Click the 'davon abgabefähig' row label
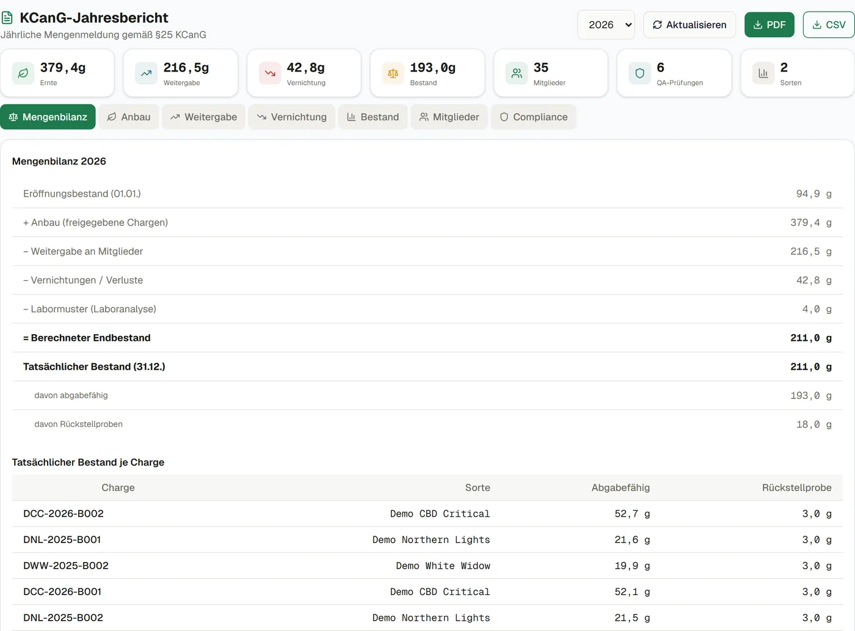This screenshot has height=631, width=855. 71,395
